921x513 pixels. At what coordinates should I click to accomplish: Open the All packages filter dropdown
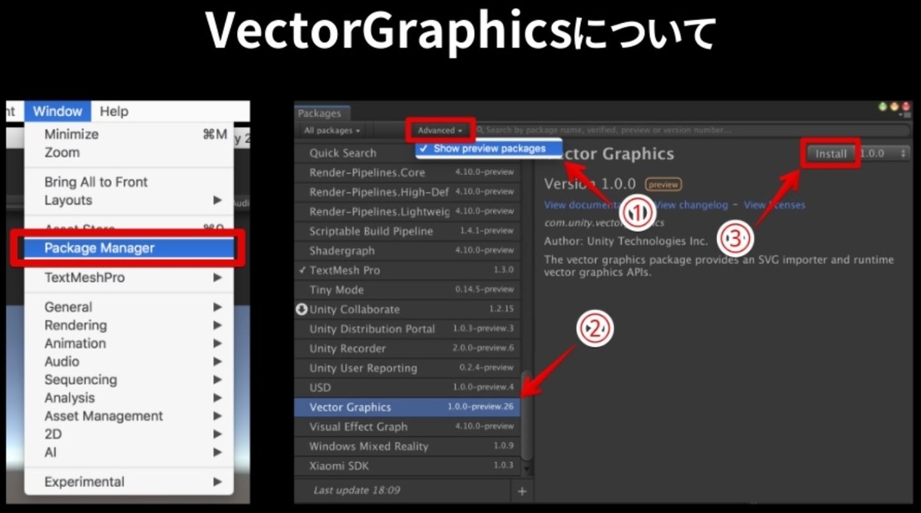[x=330, y=130]
